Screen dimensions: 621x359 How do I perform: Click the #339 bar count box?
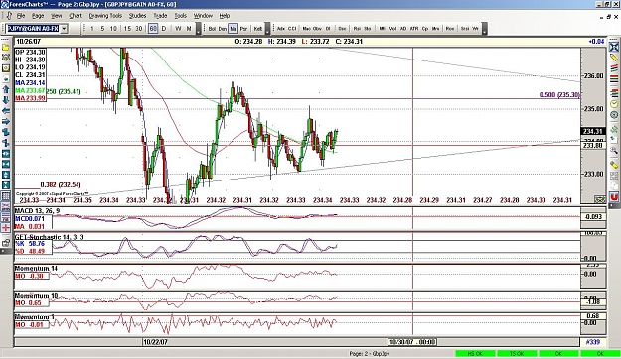point(592,342)
